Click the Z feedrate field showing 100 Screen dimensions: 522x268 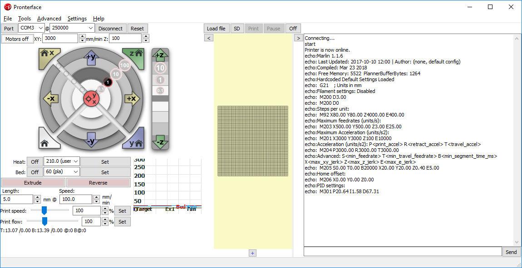(x=125, y=38)
